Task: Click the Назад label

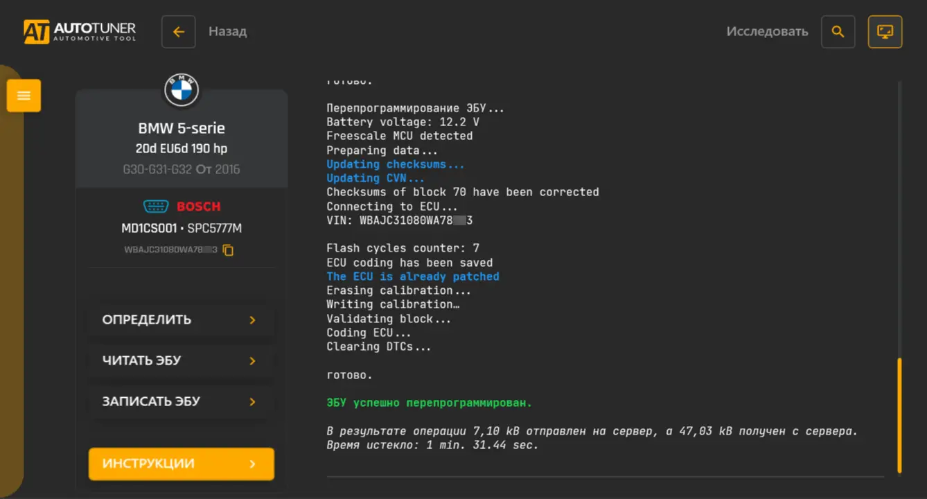Action: click(227, 32)
